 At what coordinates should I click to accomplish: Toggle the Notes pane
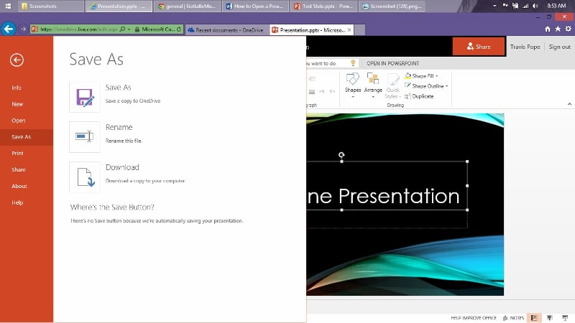pyautogui.click(x=513, y=318)
